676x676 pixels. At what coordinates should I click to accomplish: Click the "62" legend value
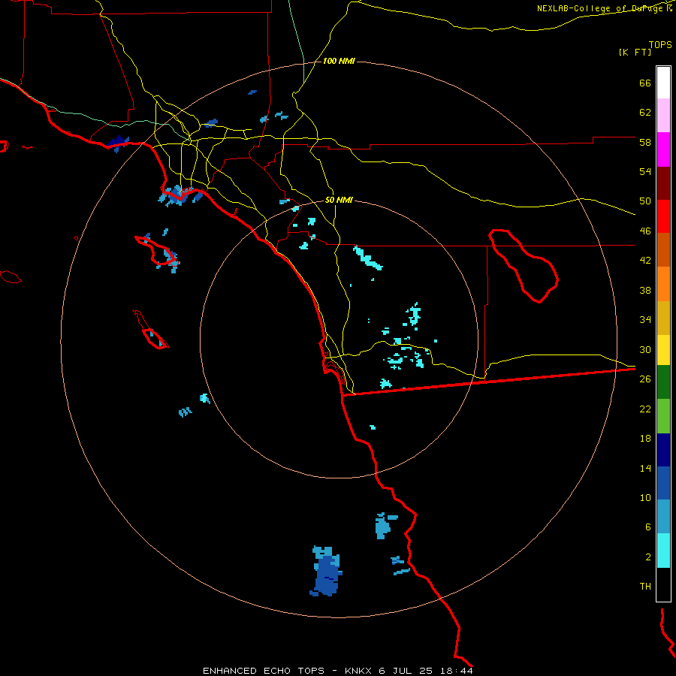coord(645,112)
